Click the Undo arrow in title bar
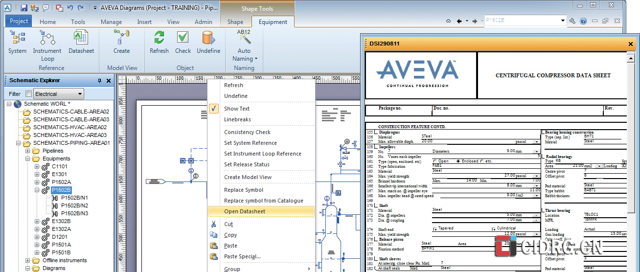Image resolution: width=640 pixels, height=272 pixels. pos(70,8)
